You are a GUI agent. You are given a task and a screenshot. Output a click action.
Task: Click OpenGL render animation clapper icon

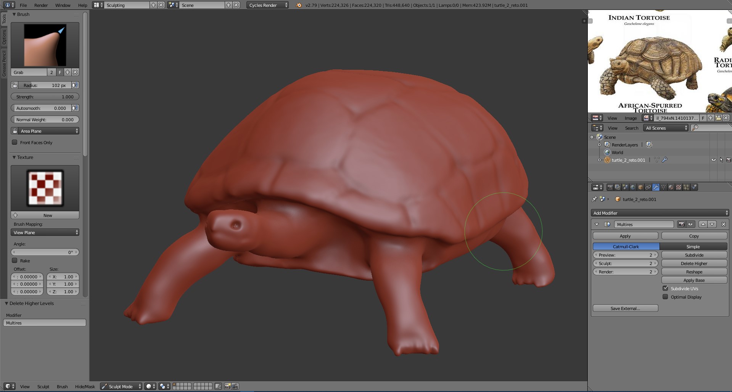[235, 386]
